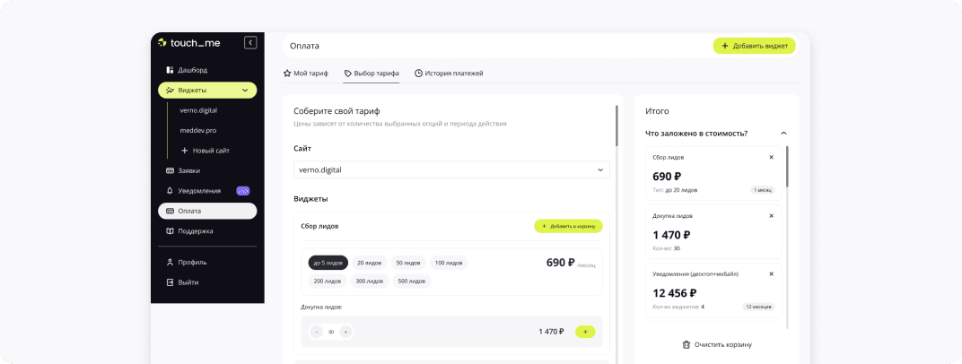Increase Докупка лидов quantity with plus
This screenshot has width=962, height=364.
click(345, 332)
